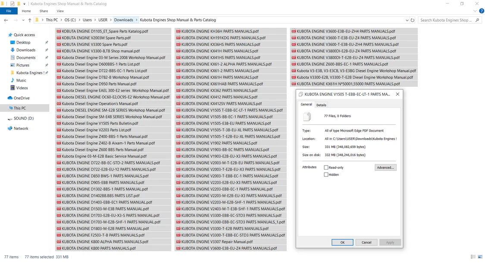
Task: Open the View ribbon tab
Action: point(60,11)
